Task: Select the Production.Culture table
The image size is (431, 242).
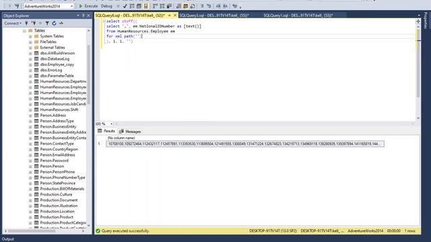Action: tap(56, 194)
